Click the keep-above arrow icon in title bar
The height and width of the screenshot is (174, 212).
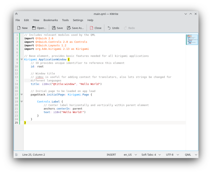tap(16, 14)
